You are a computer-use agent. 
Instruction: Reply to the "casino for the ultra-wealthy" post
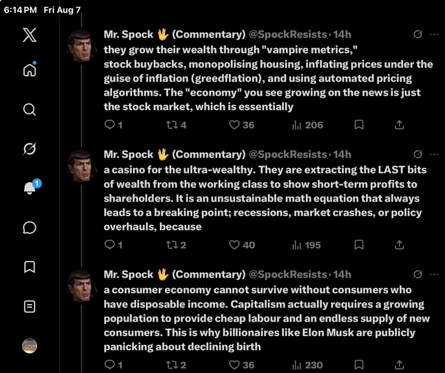(x=113, y=245)
